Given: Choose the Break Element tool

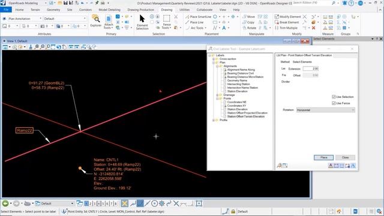Looking at the screenshot, I should (287, 22).
